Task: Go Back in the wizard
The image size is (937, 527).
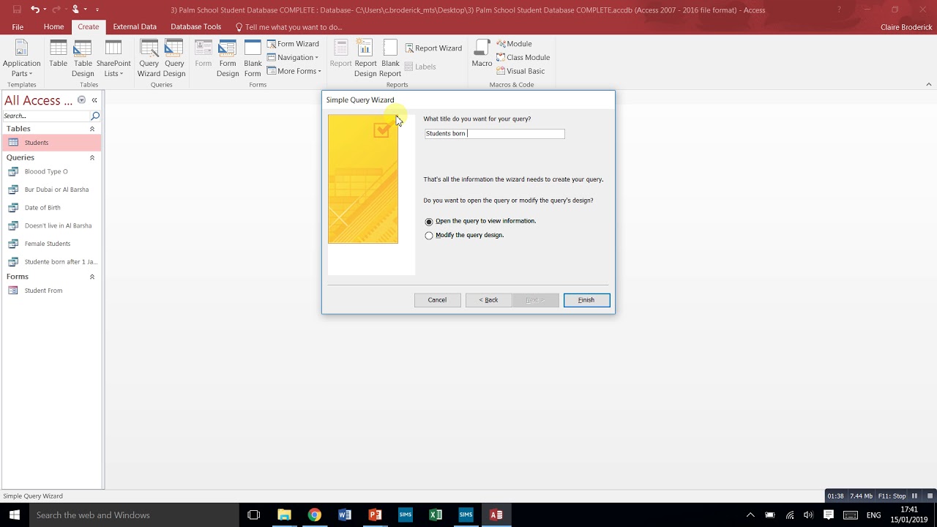Action: pyautogui.click(x=488, y=300)
